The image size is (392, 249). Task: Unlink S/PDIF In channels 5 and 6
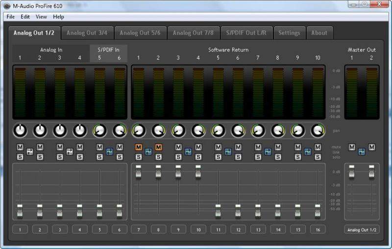coord(109,152)
